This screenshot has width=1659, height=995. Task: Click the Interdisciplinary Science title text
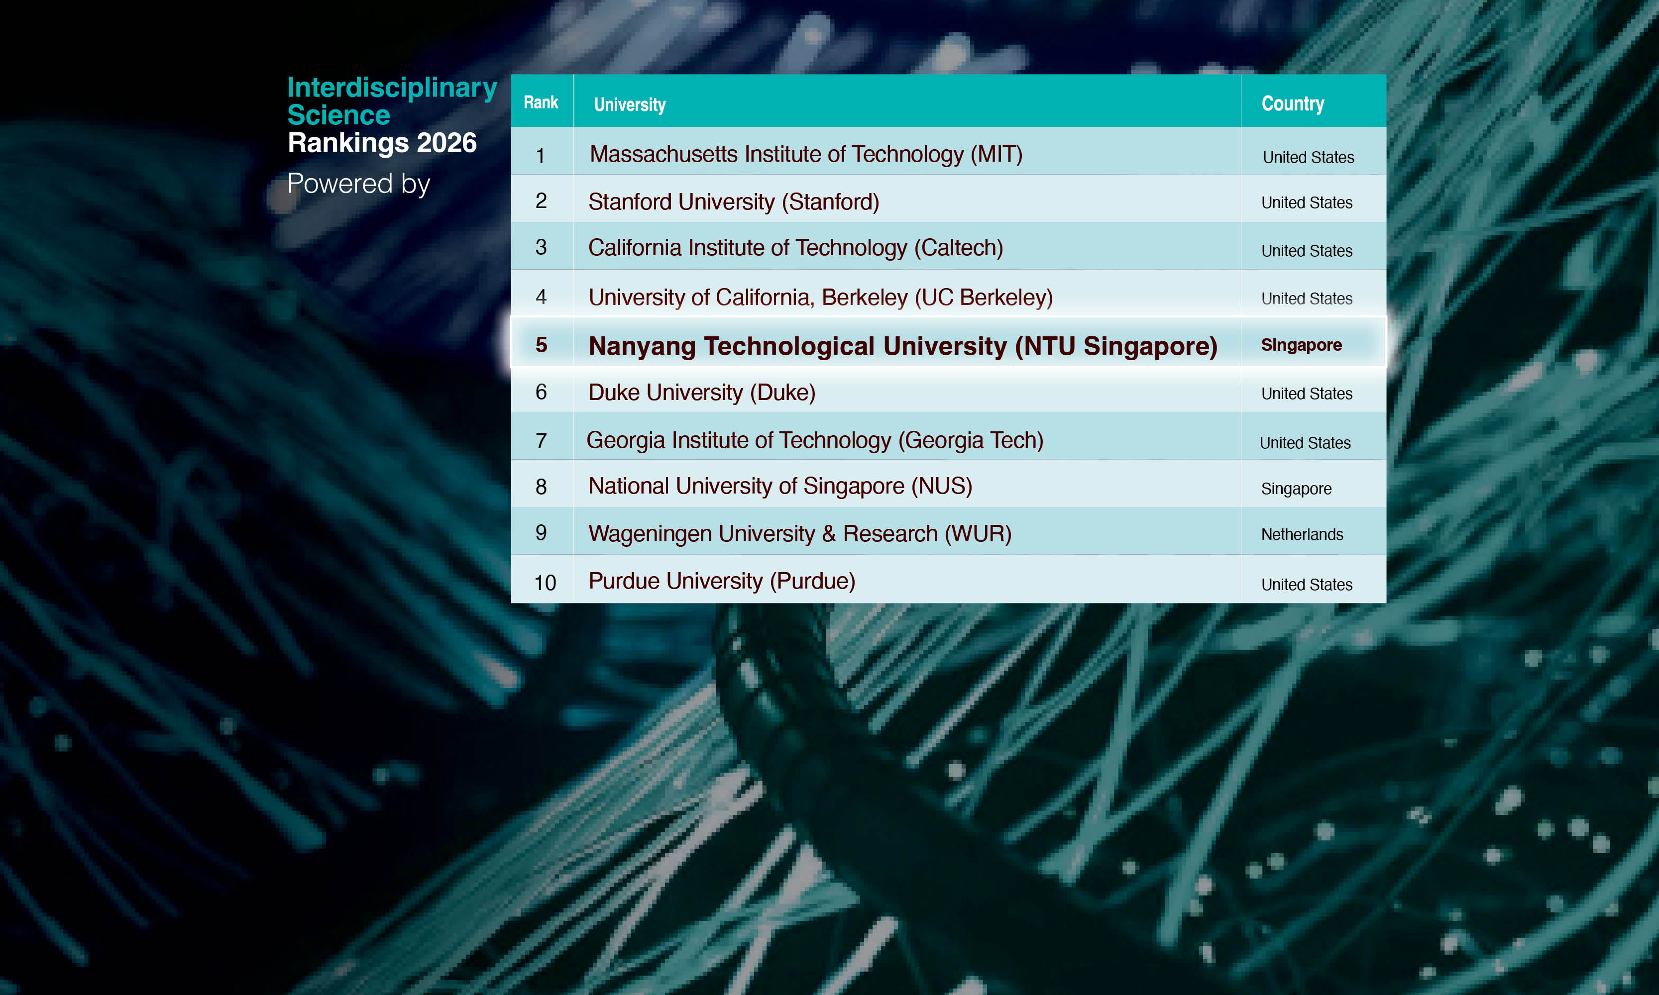pyautogui.click(x=392, y=100)
